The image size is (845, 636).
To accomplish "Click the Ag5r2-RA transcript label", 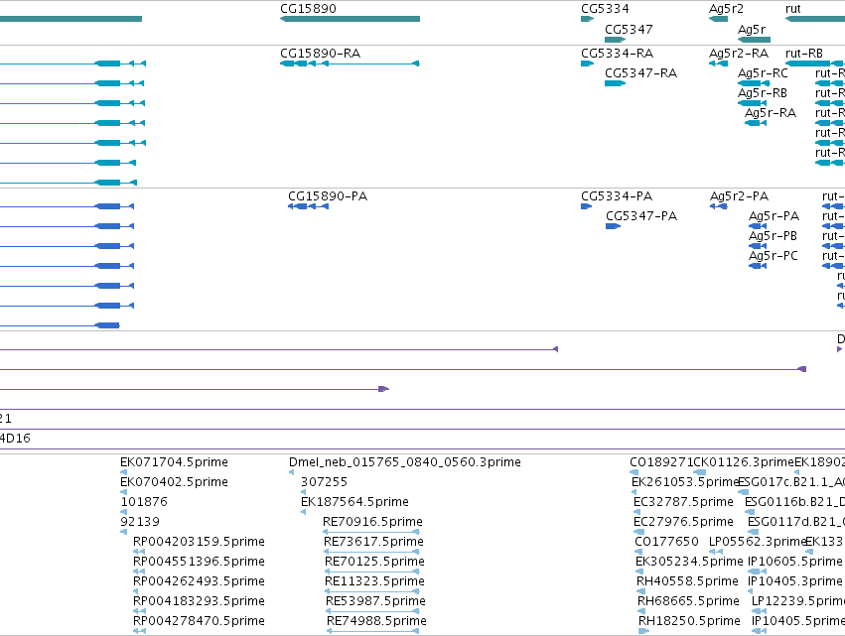I will point(739,54).
